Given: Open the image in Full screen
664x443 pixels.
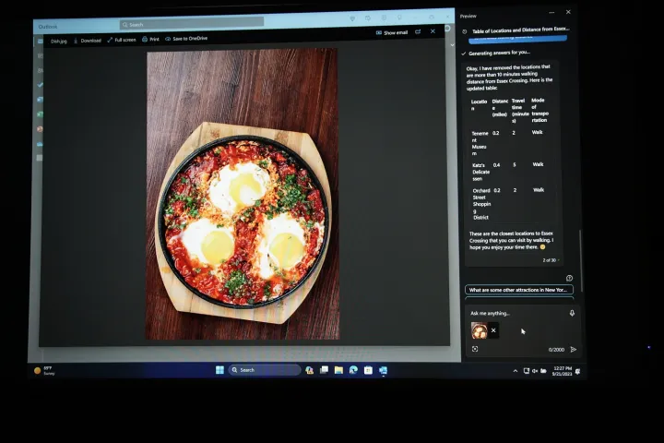Looking at the screenshot, I should tap(122, 40).
